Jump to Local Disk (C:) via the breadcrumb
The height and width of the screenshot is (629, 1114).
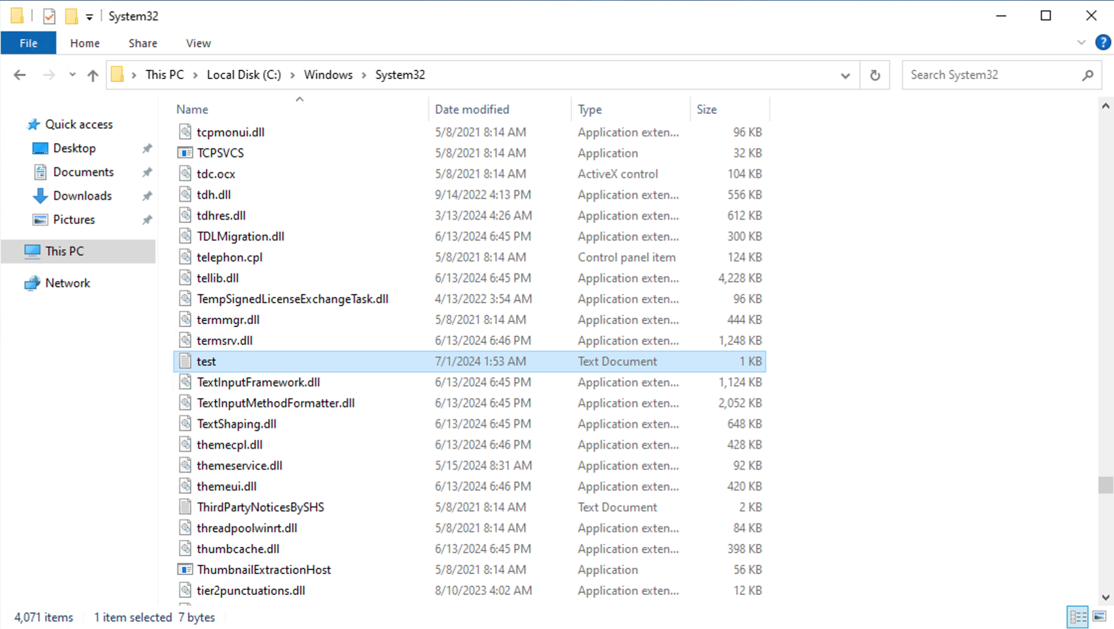coord(244,75)
